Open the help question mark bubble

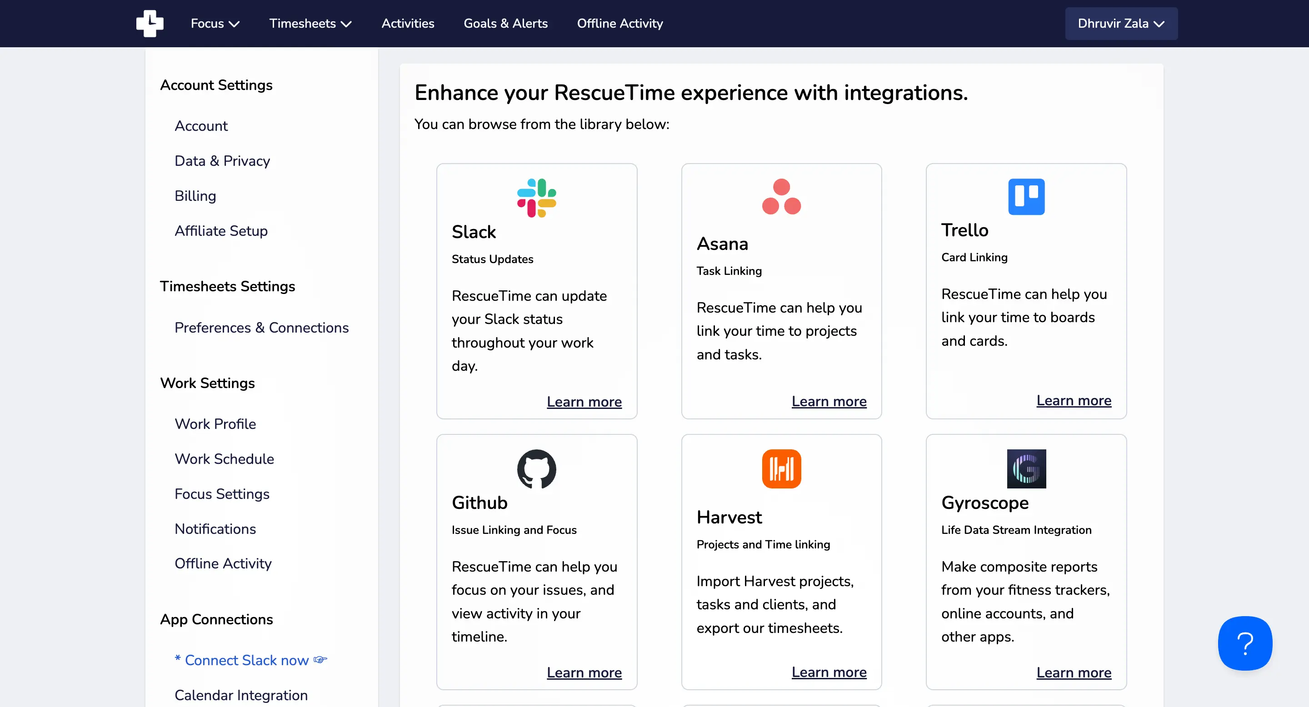pyautogui.click(x=1244, y=643)
